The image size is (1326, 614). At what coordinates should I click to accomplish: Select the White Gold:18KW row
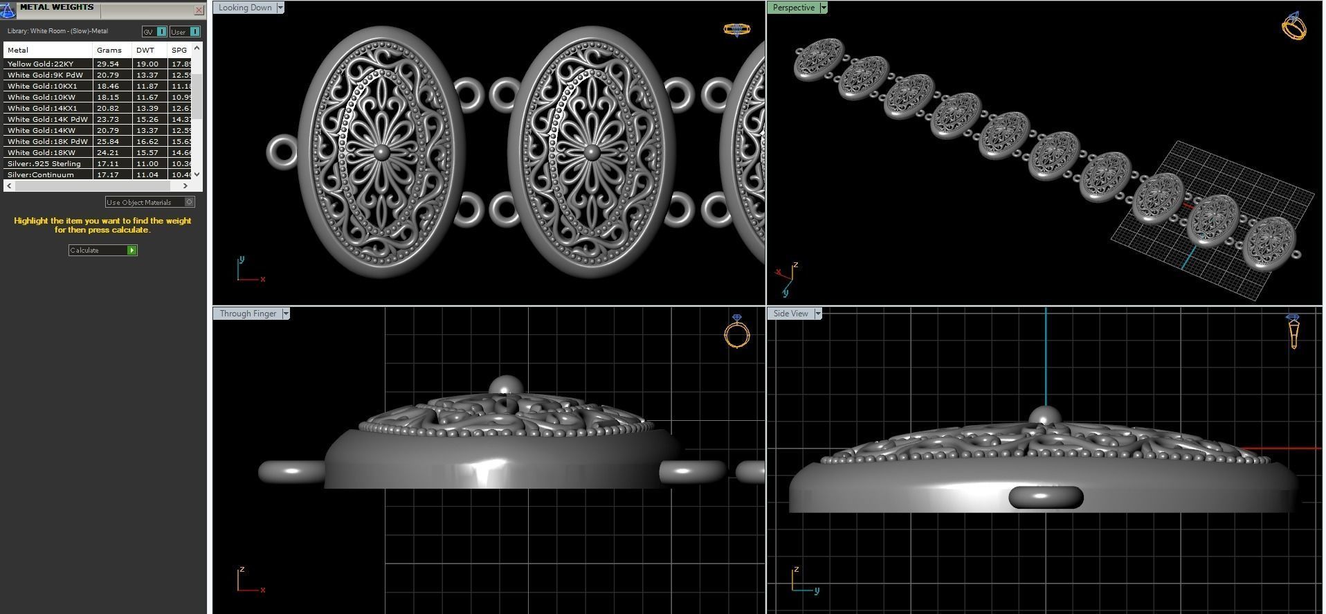pyautogui.click(x=98, y=152)
